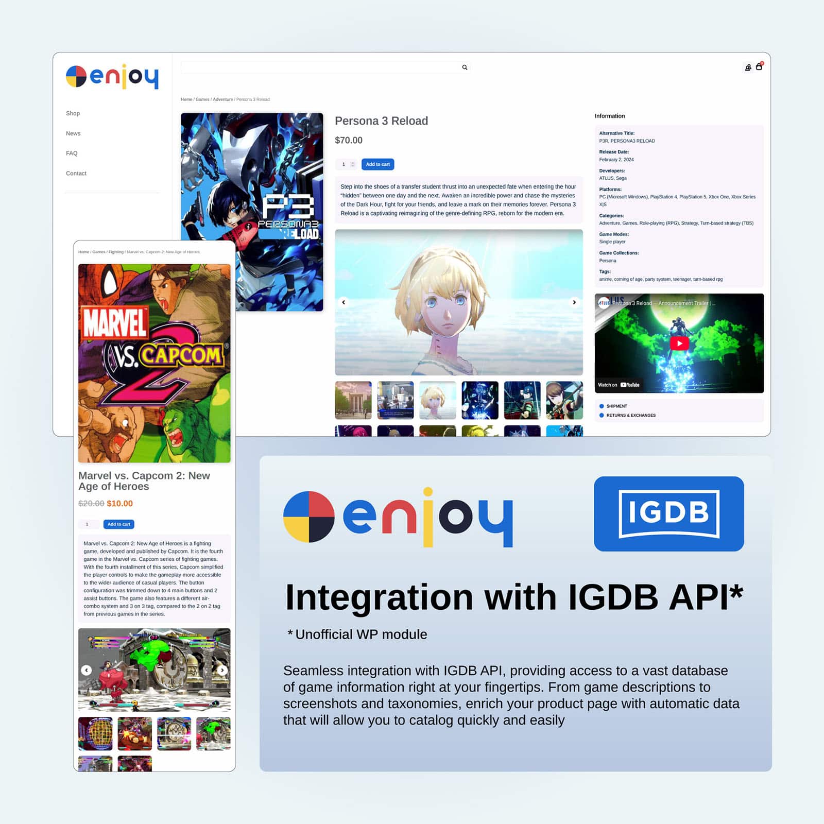This screenshot has height=824, width=824.
Task: Select the blue-haired protagonist battle thumbnail
Action: coord(522,400)
